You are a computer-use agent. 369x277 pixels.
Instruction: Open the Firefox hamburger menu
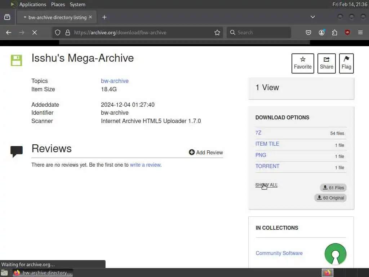(360, 32)
